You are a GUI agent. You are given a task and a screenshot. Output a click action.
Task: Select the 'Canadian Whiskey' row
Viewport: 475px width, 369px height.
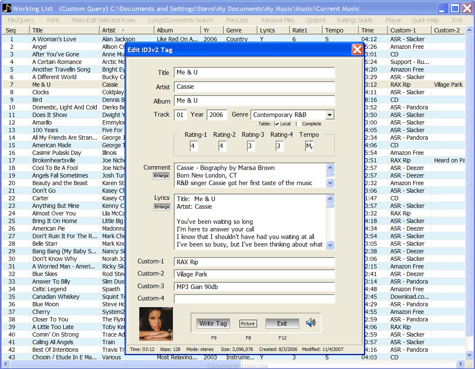[x=64, y=297]
